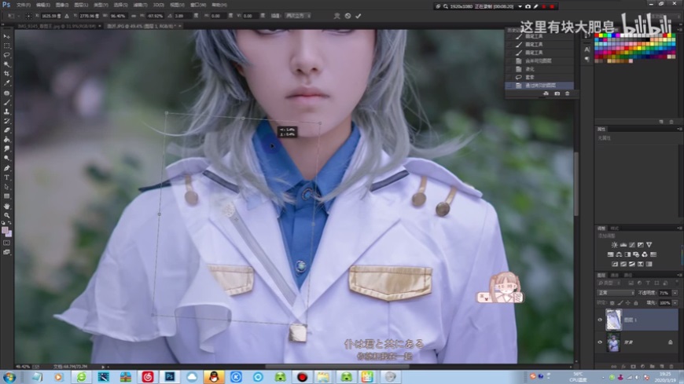Viewport: 684px width, 384px height.
Task: Select the Zoom tool in toolbar
Action: point(6,215)
